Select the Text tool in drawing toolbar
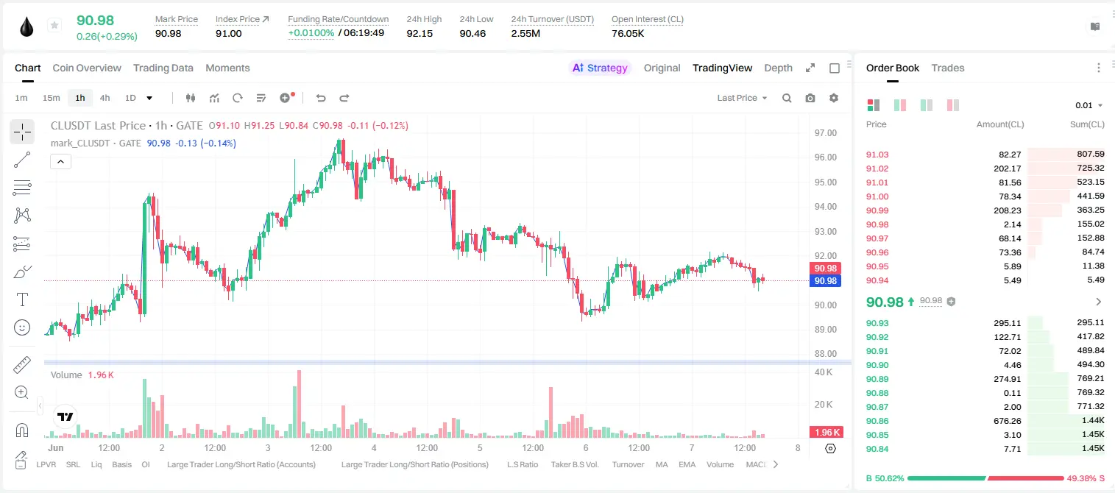This screenshot has width=1115, height=493. (x=22, y=299)
